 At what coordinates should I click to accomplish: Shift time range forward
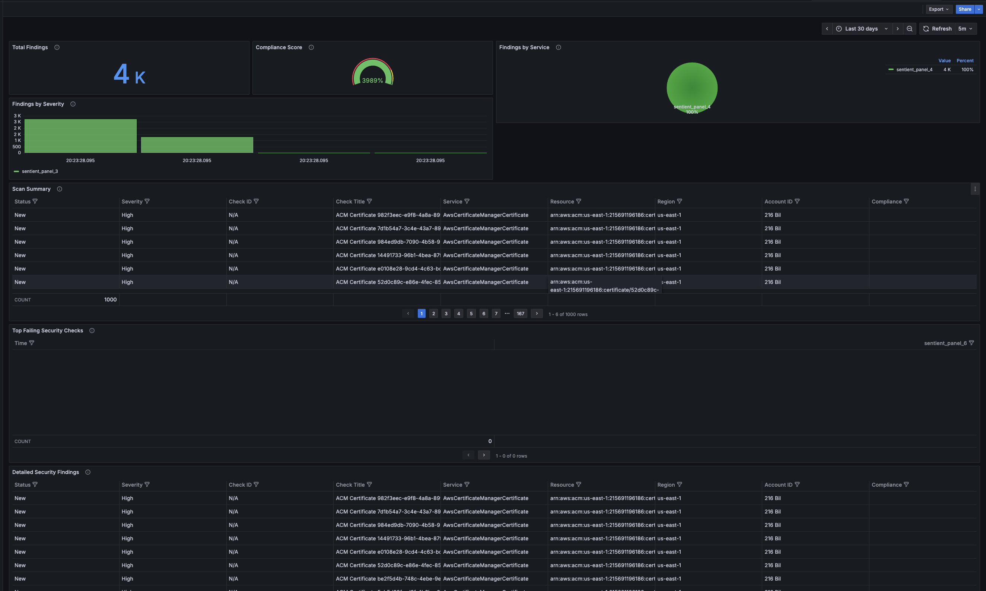(x=897, y=29)
